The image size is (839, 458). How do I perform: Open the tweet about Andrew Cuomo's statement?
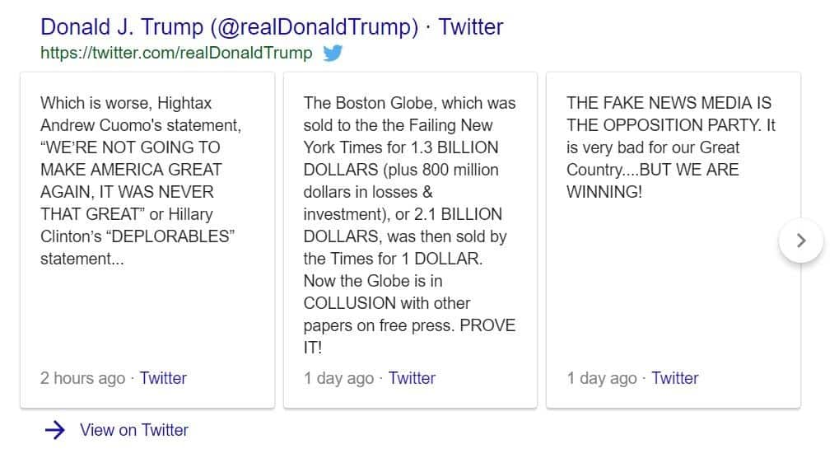pos(142,181)
